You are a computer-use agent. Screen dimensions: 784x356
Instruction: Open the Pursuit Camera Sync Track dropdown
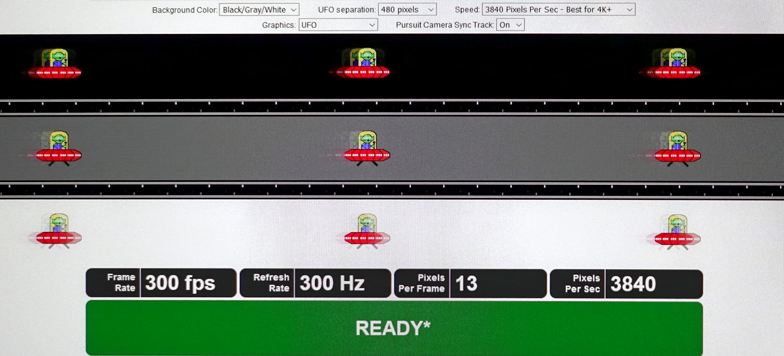point(510,25)
